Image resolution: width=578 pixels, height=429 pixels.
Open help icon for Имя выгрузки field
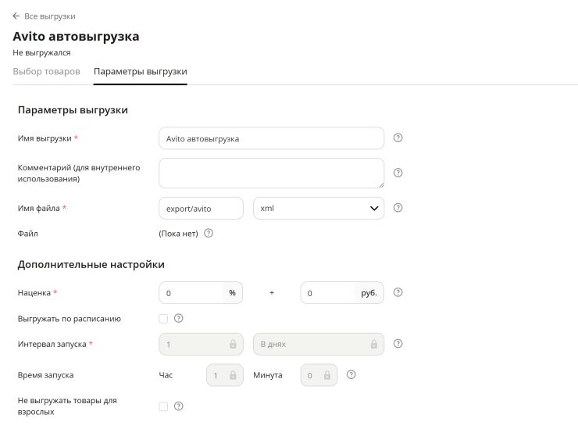[x=398, y=138]
